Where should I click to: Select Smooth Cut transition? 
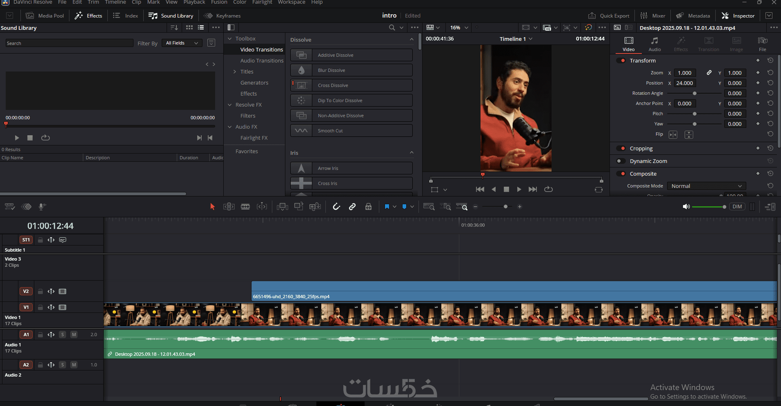[x=352, y=131]
